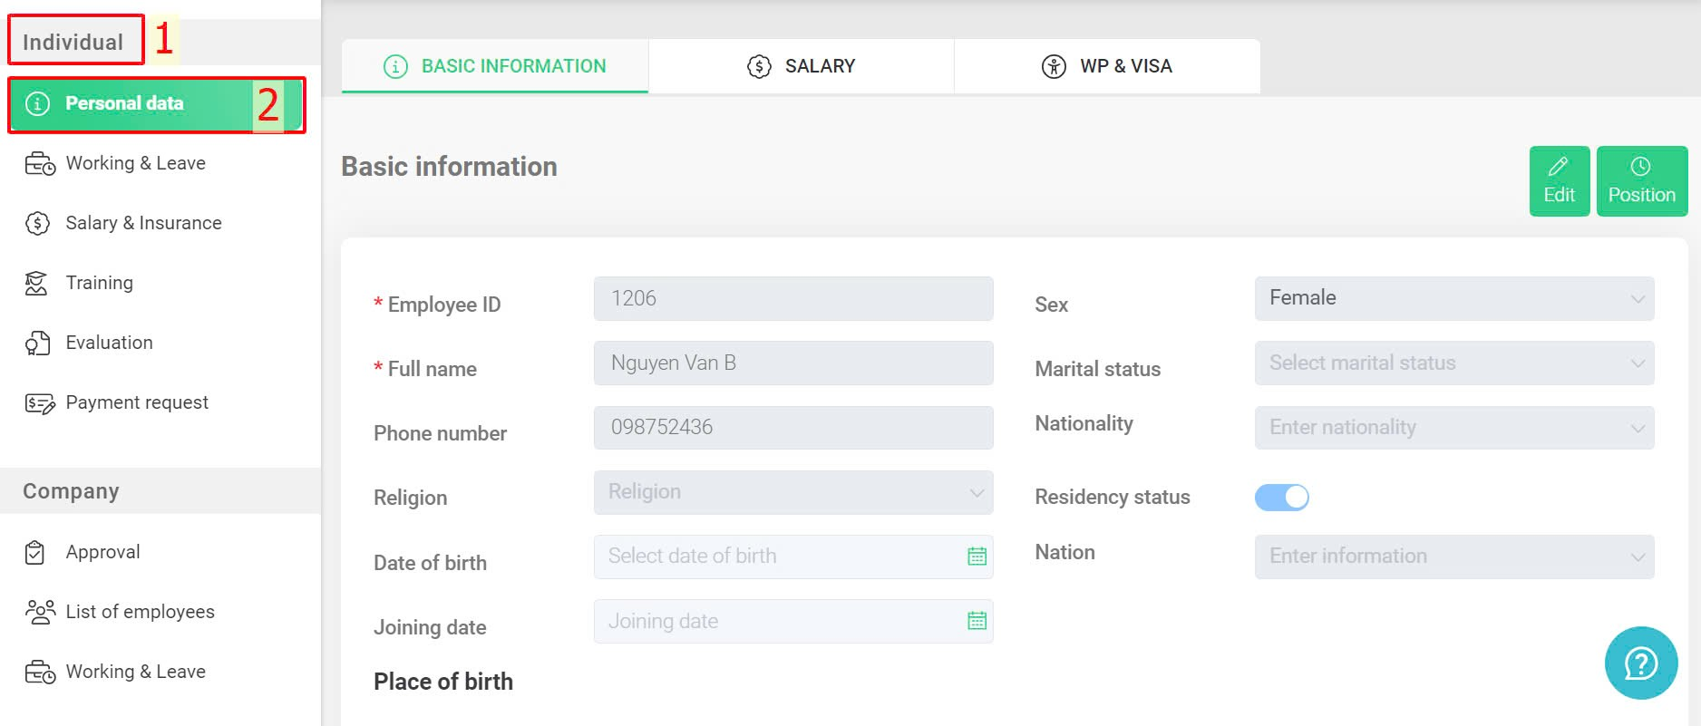Viewport: 1701px width, 726px height.
Task: Open Evaluation menu item
Action: pos(109,343)
